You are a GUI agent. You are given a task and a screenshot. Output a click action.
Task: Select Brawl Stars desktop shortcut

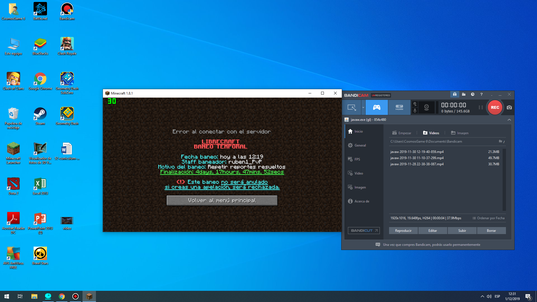click(40, 256)
